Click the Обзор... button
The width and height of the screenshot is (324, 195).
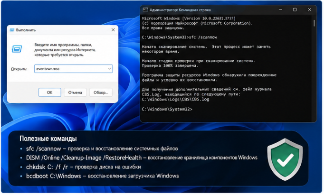101,93
